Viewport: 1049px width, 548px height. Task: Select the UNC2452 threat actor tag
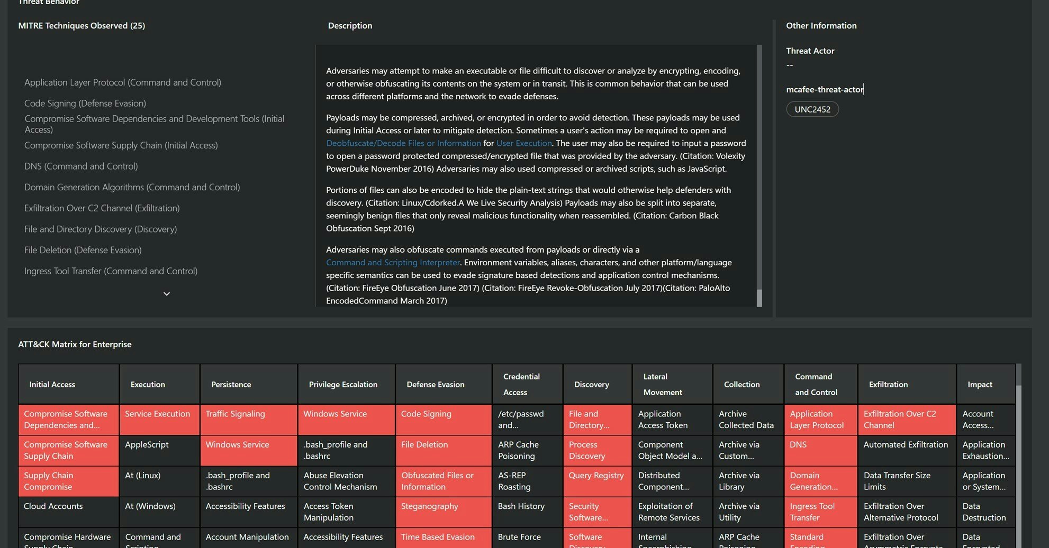tap(812, 109)
